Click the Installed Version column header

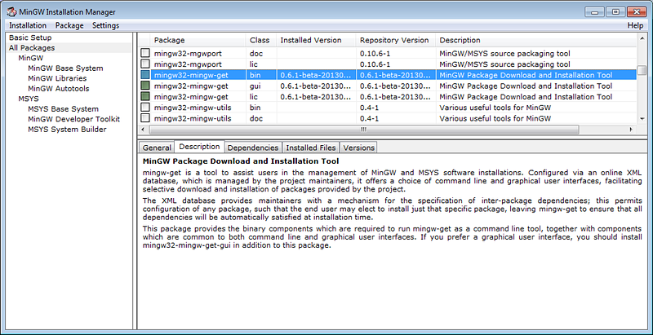point(316,40)
